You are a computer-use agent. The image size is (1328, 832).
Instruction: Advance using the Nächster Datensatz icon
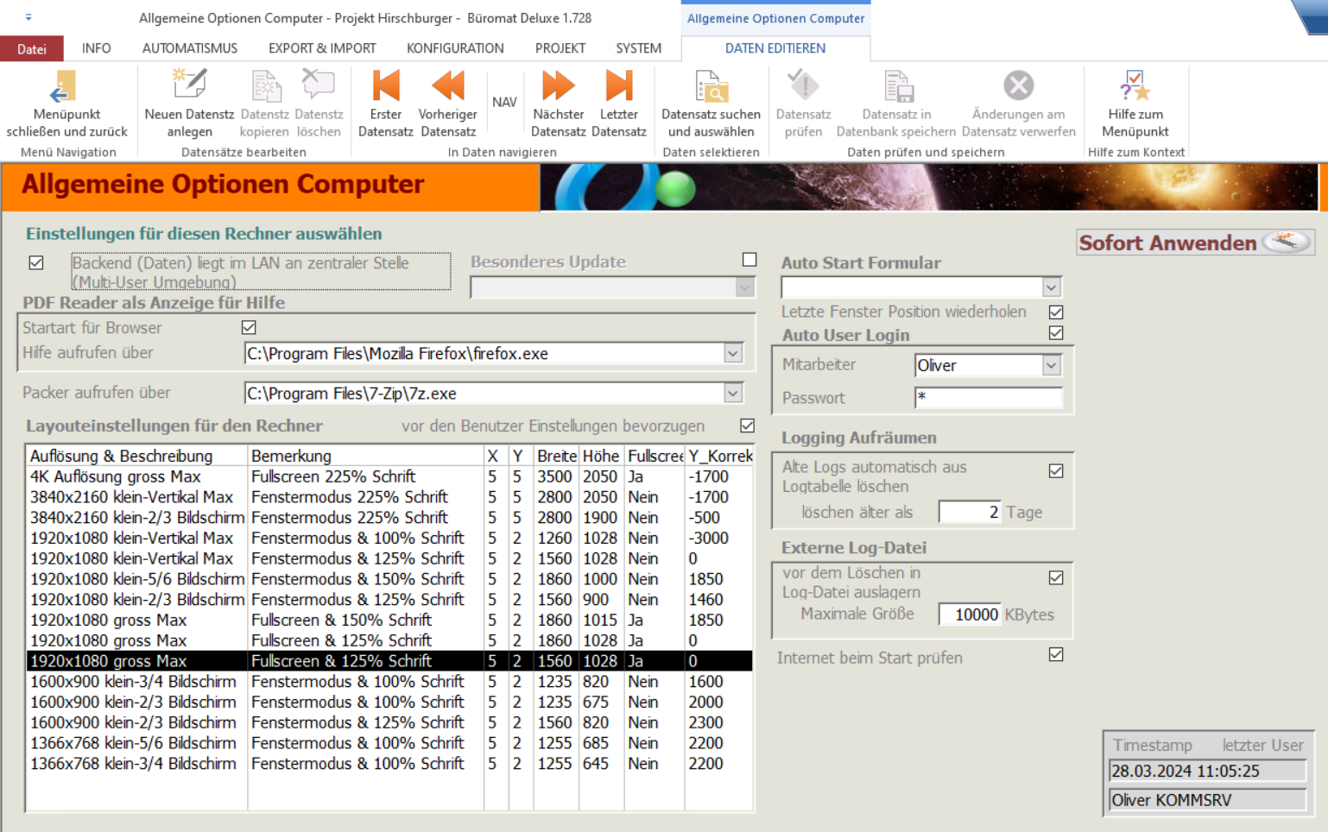point(558,87)
